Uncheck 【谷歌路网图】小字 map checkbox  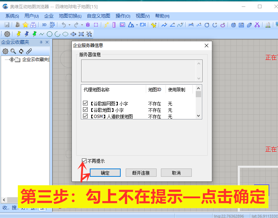(85, 104)
